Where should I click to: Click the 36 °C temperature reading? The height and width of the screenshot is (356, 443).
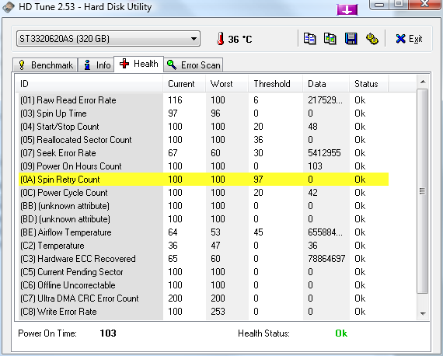tap(240, 40)
